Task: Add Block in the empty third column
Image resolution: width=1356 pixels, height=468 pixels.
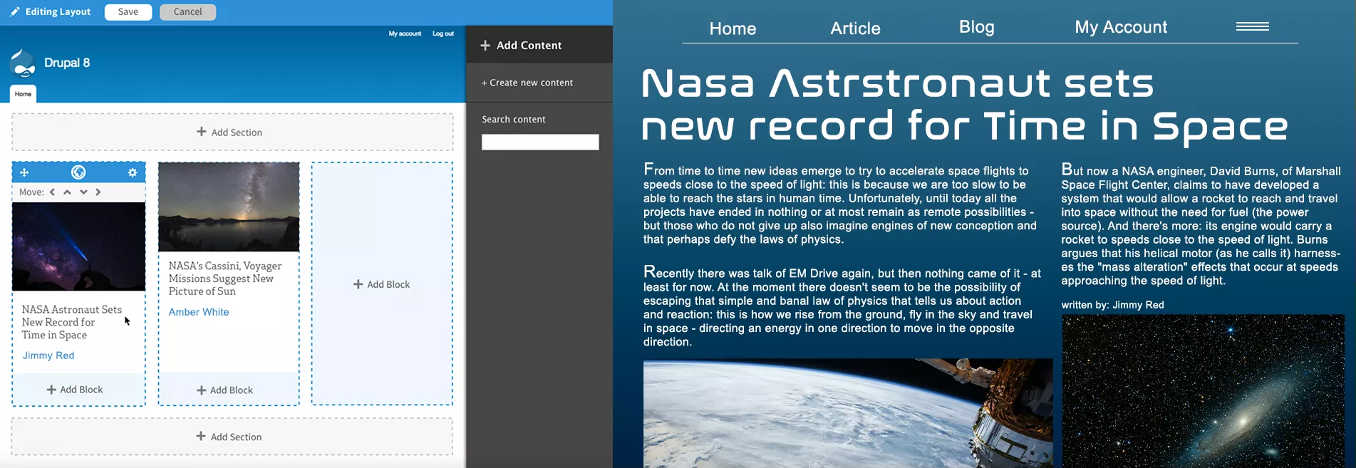Action: tap(382, 284)
